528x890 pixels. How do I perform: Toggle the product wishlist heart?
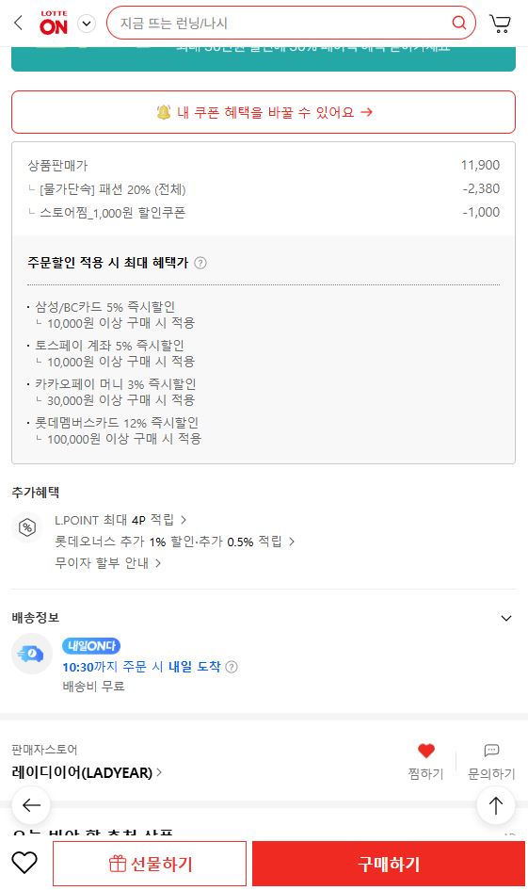coord(24,864)
